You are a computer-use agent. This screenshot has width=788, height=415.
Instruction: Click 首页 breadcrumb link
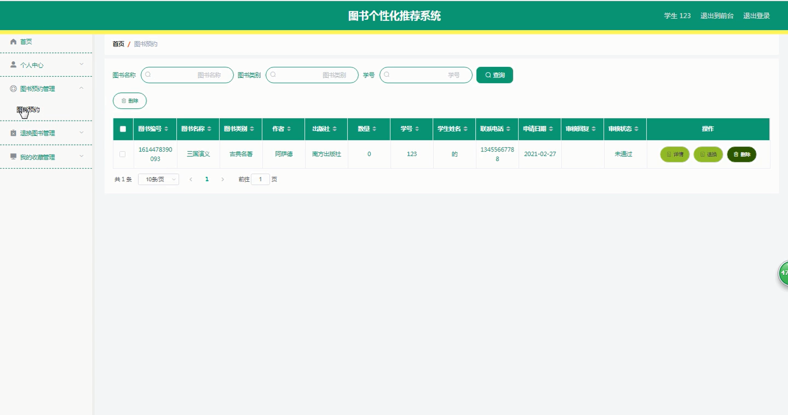pos(118,44)
